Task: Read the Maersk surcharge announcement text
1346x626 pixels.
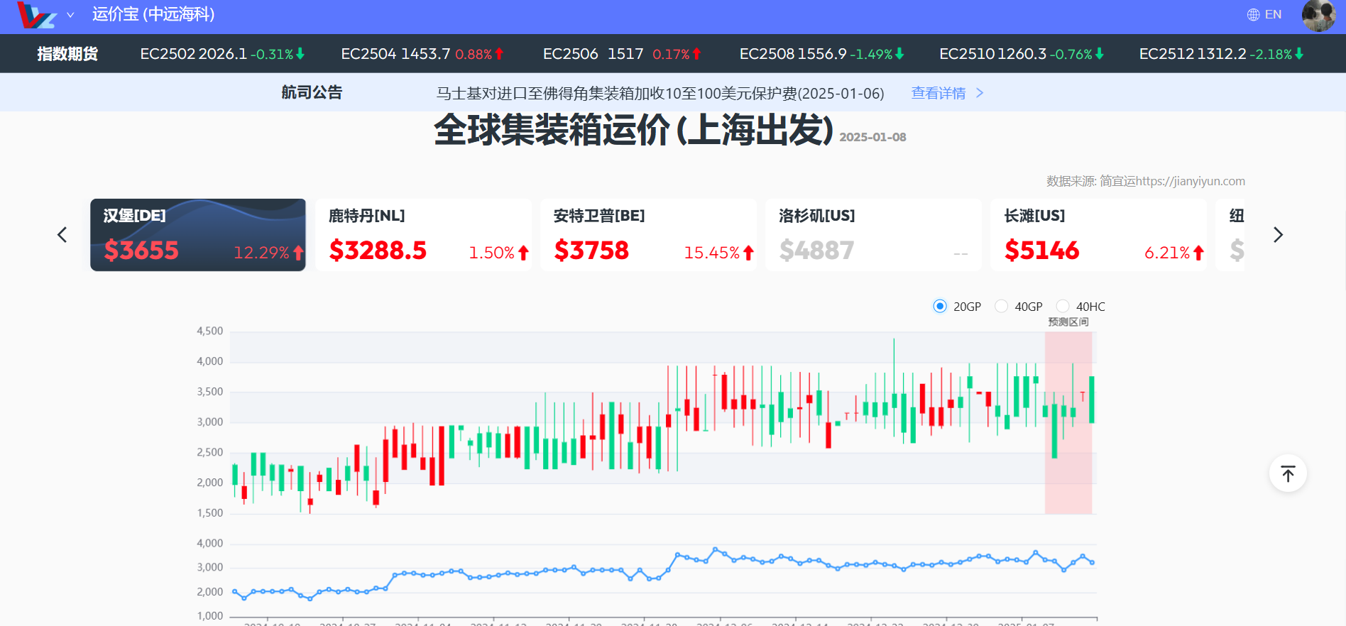Action: (660, 94)
